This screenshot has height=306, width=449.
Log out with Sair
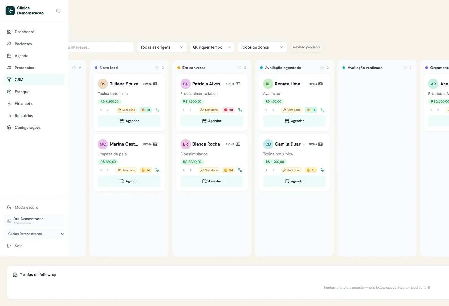click(34, 246)
